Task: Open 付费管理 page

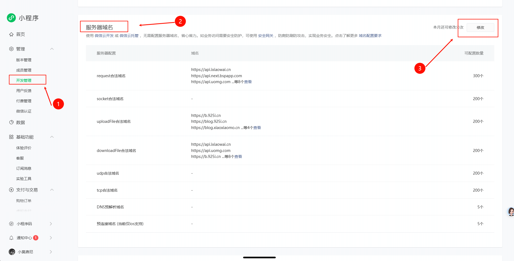Action: (24, 101)
